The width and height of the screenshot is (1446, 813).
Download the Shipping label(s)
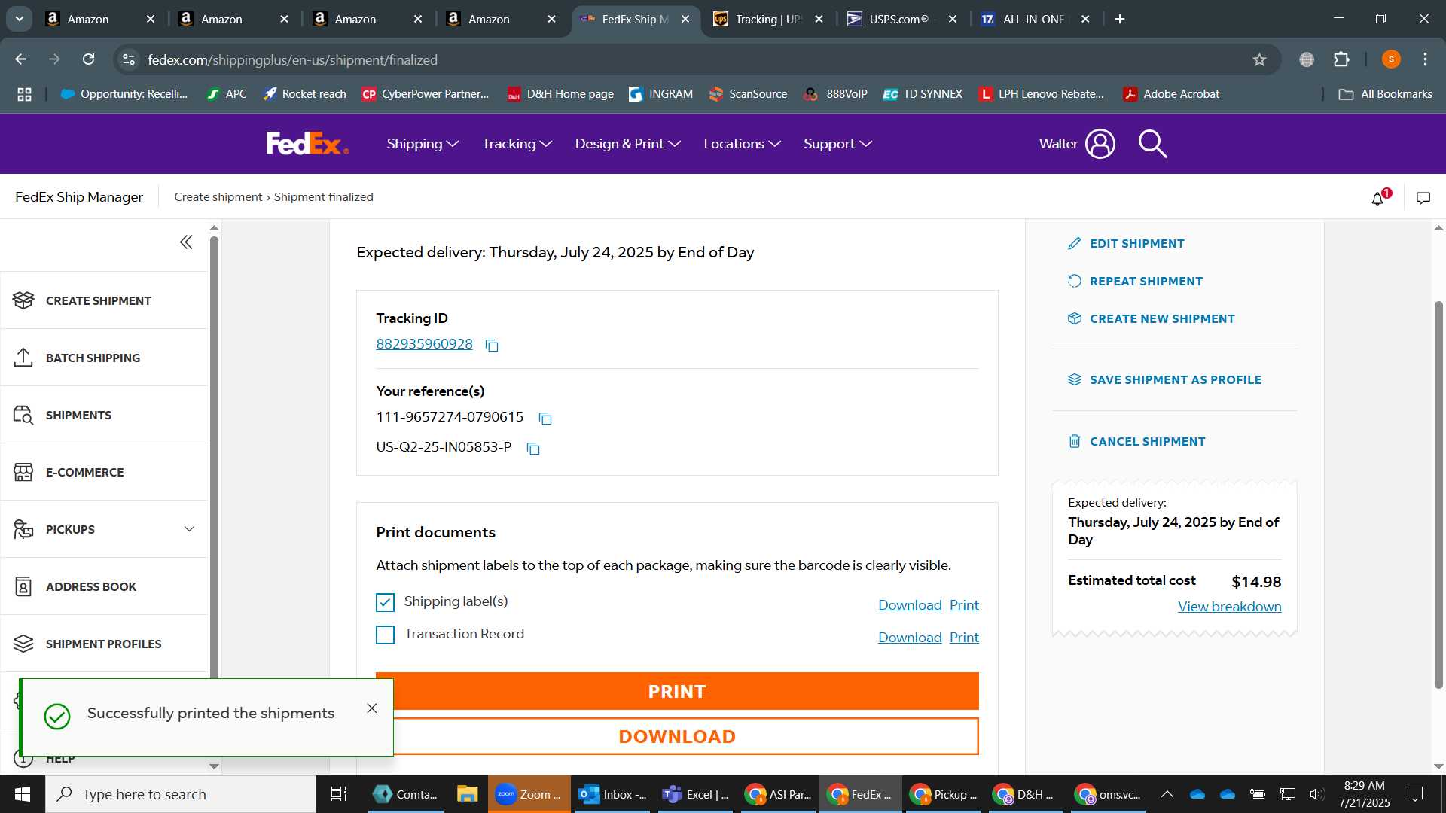[910, 605]
